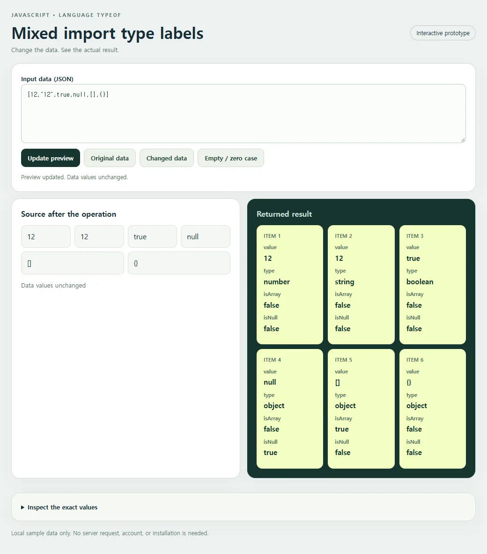
Task: Click the null chip in Source panel
Action: pos(206,236)
